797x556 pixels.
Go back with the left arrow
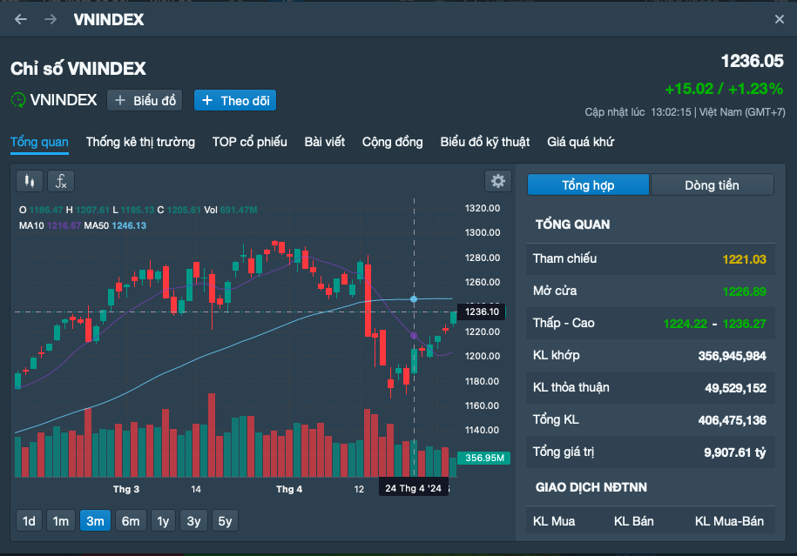pos(21,19)
